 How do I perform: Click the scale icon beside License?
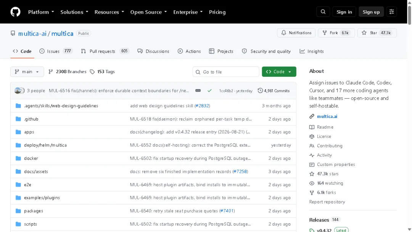(312, 137)
